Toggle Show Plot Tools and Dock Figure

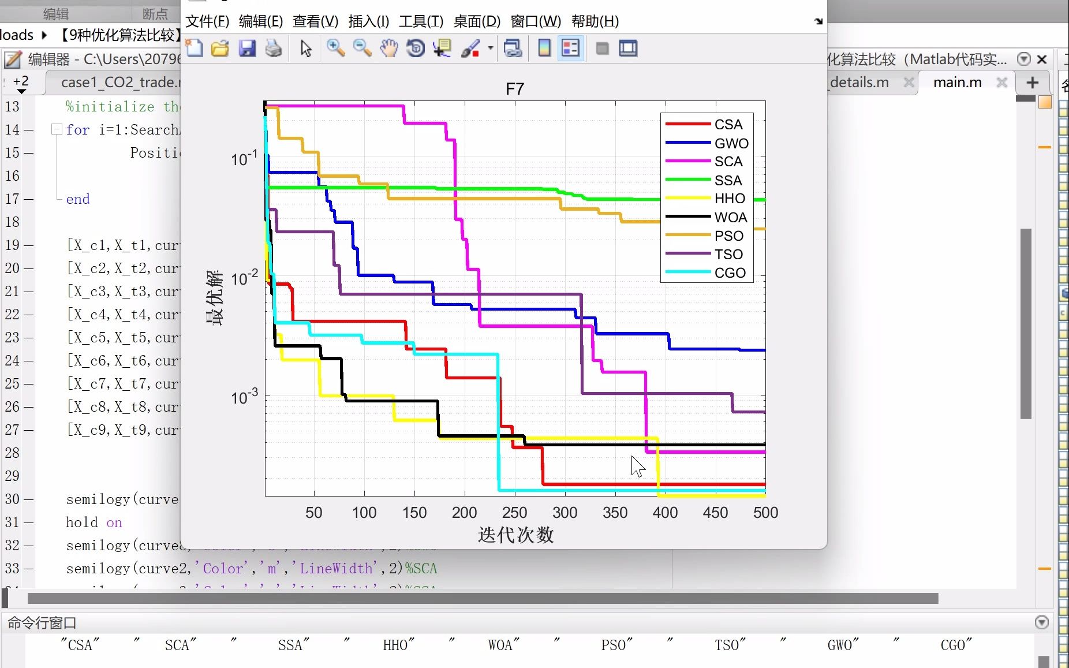click(629, 48)
